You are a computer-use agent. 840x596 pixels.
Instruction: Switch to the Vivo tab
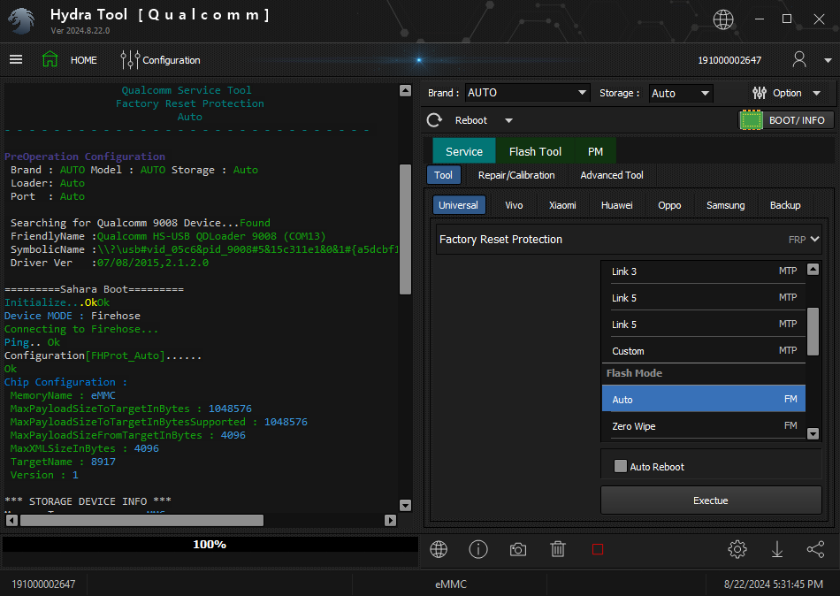coord(515,205)
